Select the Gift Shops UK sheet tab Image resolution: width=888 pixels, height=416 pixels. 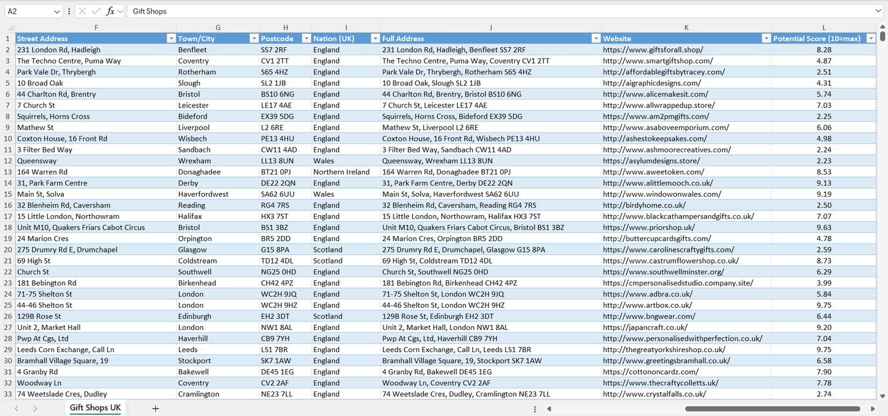(x=95, y=408)
